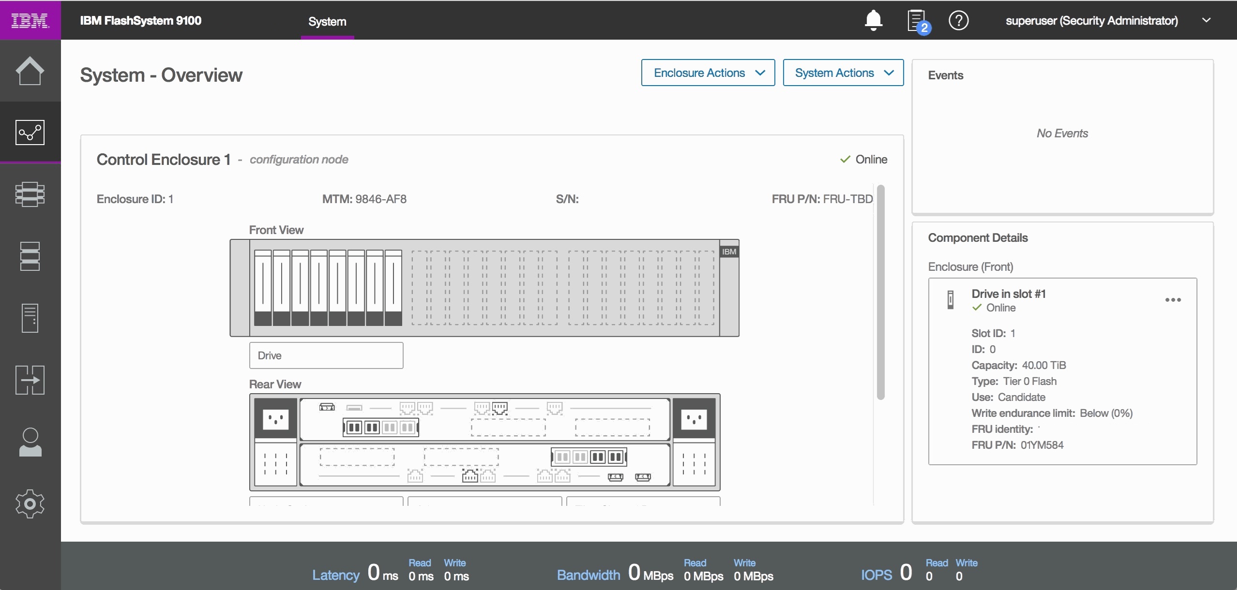The image size is (1237, 590).
Task: Click the left power supply in Rear View
Action: tap(275, 442)
